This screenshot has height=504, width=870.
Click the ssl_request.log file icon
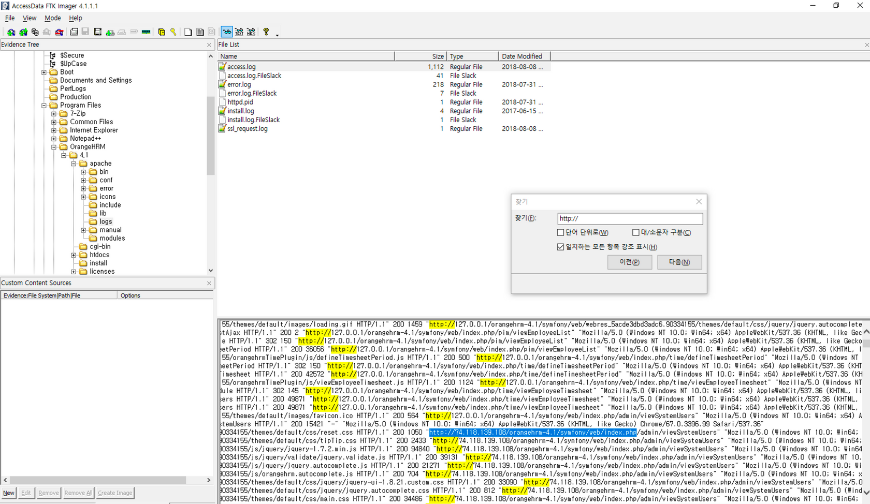tap(222, 128)
